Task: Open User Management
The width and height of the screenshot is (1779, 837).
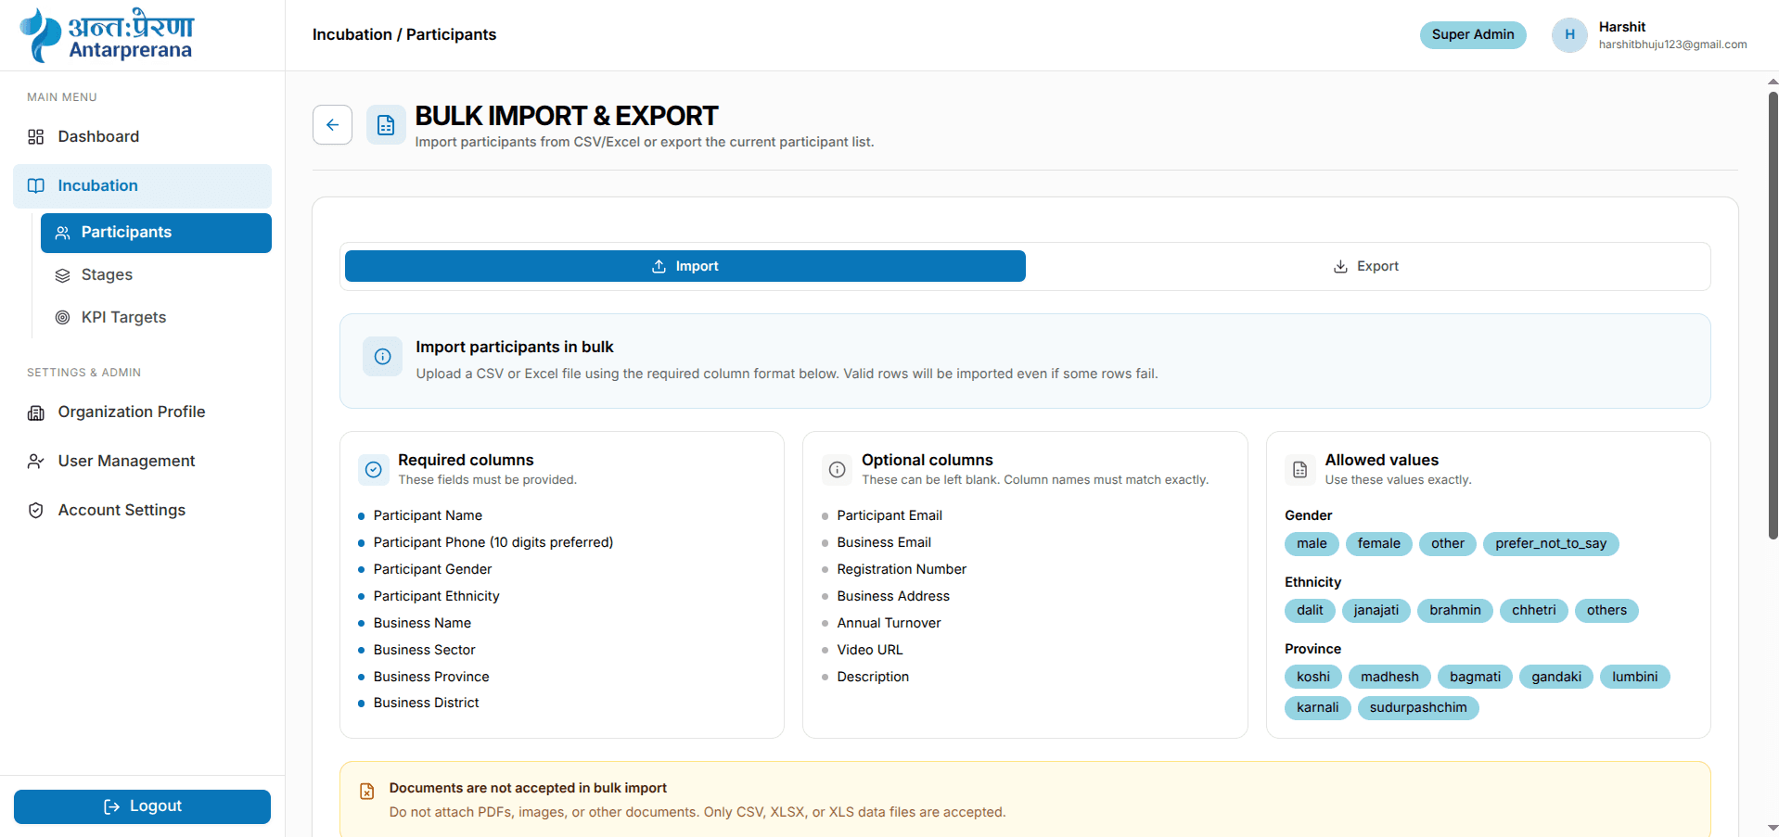Action: [142, 462]
